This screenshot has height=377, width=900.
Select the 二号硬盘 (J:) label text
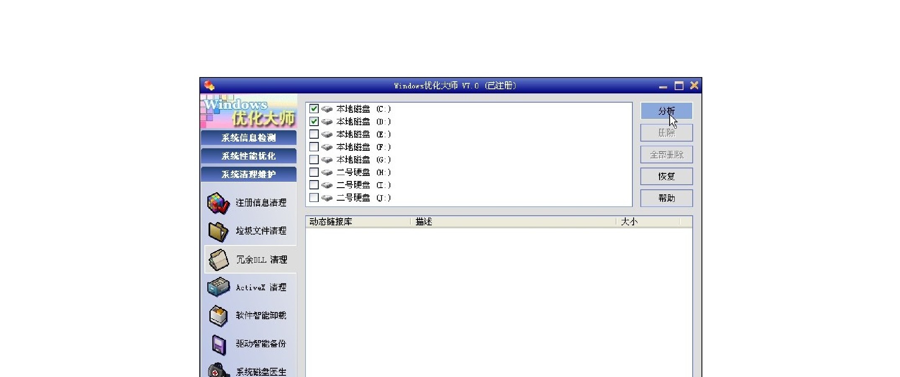[364, 198]
